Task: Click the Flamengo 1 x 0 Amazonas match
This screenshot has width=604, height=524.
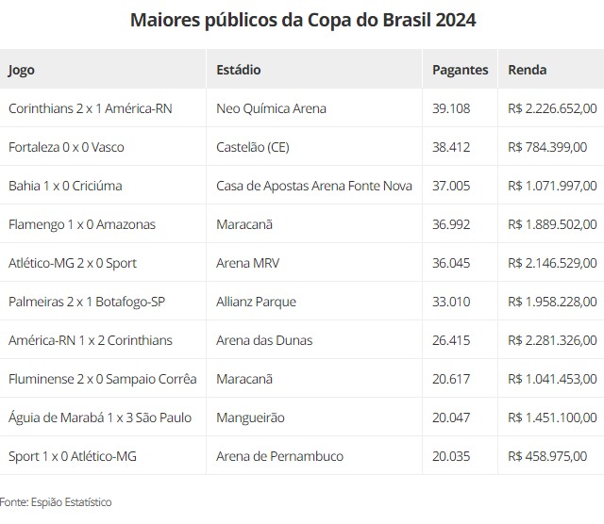Action: [x=82, y=224]
